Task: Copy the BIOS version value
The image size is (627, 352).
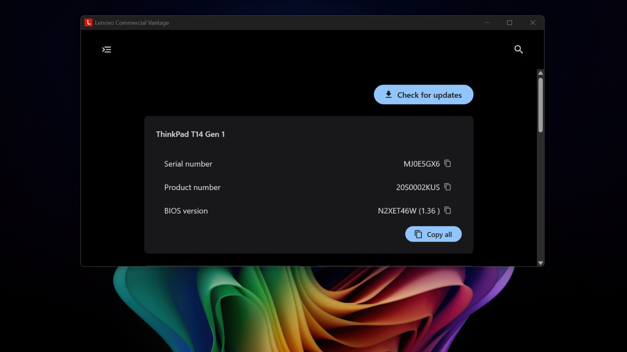Action: 448,210
